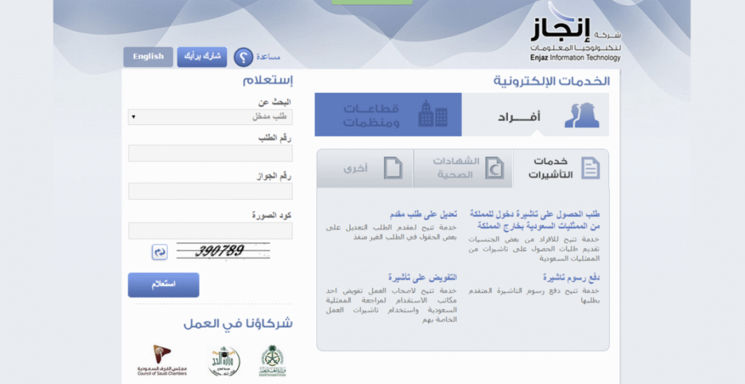Focus the رقم الطلب input field

(x=210, y=153)
